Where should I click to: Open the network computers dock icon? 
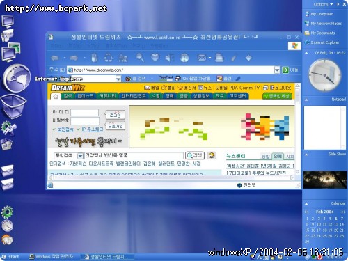[10, 52]
